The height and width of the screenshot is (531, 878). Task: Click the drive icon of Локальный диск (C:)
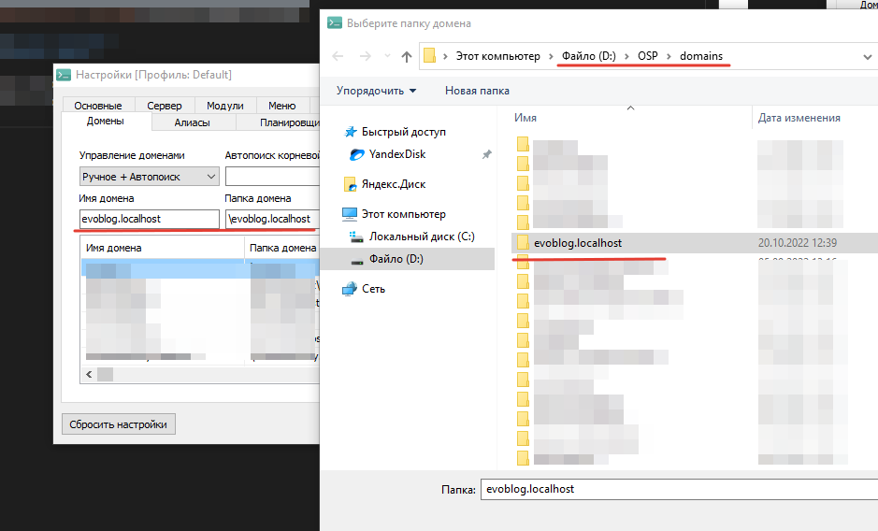coord(356,237)
